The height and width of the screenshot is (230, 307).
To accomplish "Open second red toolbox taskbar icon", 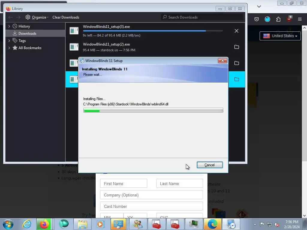I will (175, 224).
